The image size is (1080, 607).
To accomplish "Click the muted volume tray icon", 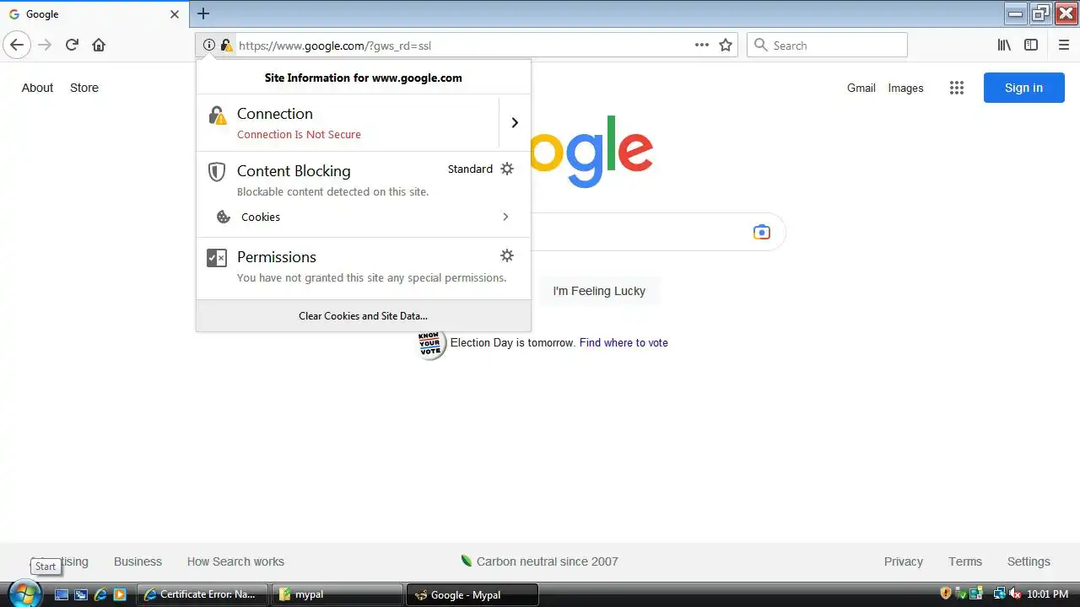I will 1015,594.
